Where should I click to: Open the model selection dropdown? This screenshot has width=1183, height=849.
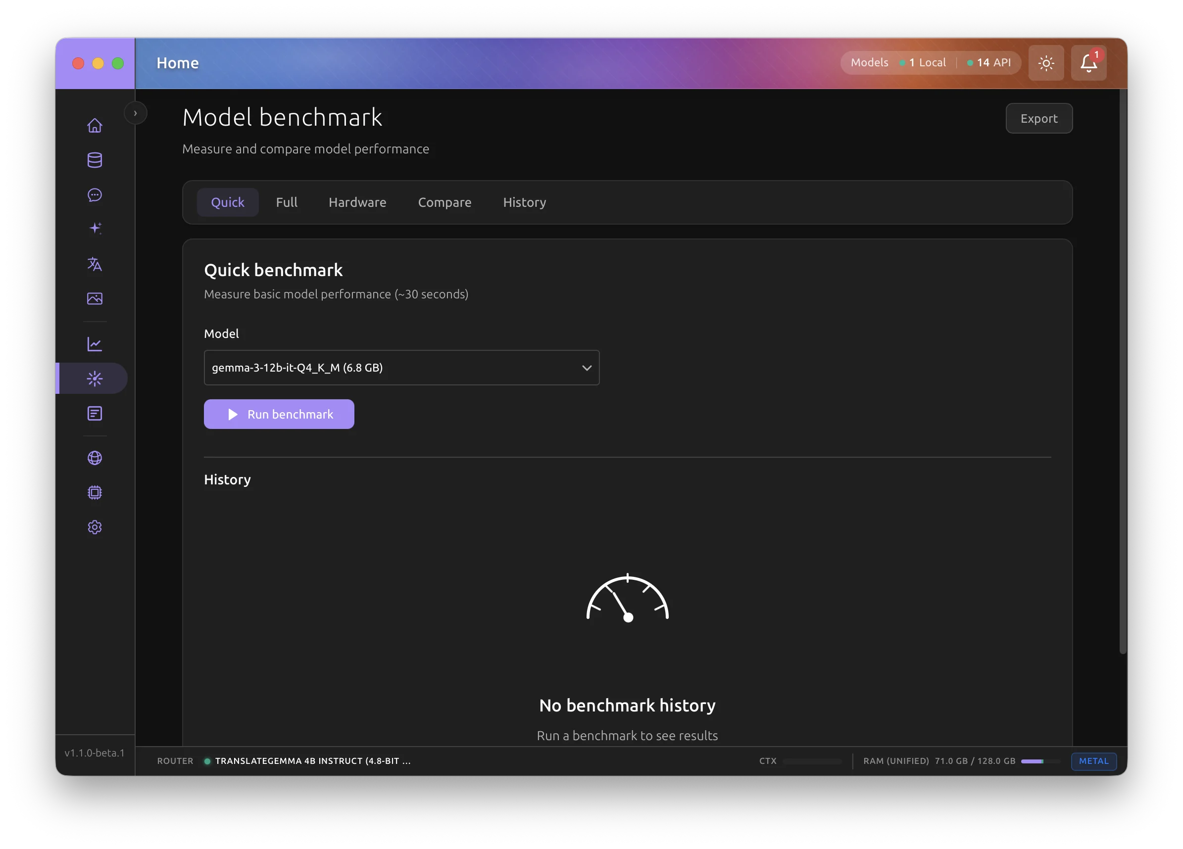pos(401,368)
